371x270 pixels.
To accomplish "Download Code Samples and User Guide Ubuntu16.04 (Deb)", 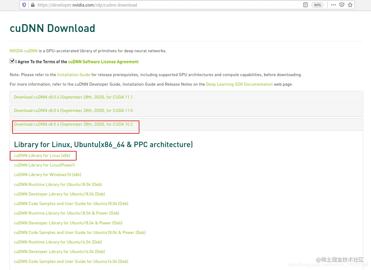I will [71, 261].
